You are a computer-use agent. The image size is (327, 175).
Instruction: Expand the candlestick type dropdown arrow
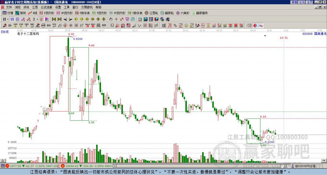coord(37,19)
